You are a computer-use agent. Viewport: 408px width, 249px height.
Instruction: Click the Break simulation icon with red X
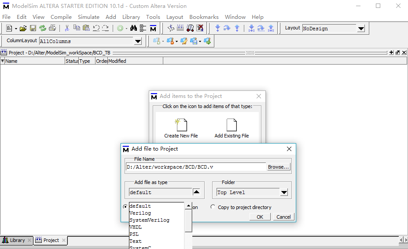coord(200,28)
